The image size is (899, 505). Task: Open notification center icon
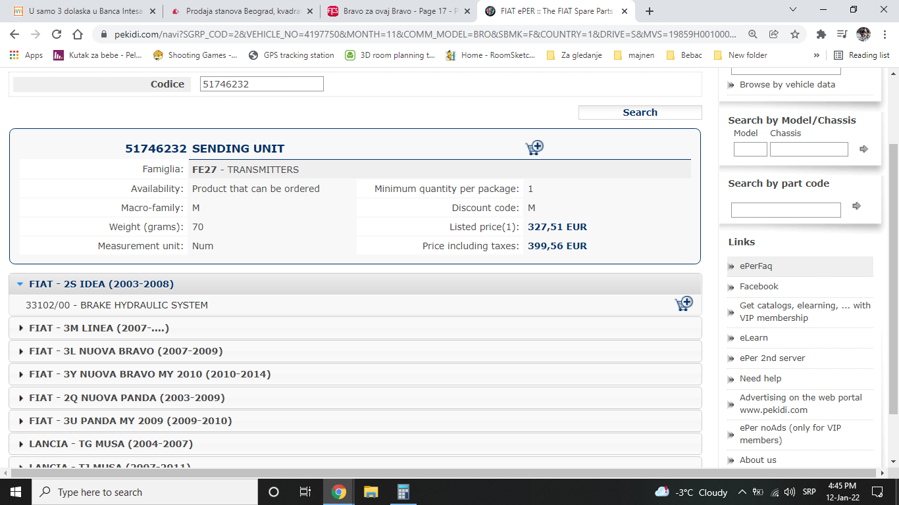[x=877, y=492]
